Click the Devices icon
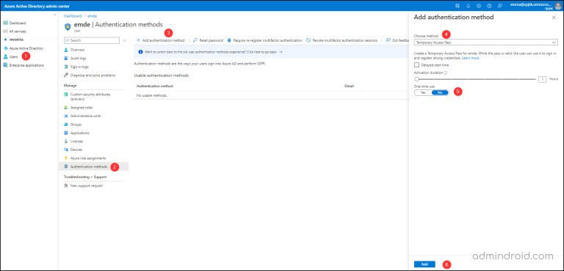This screenshot has height=271, width=564. pos(66,149)
